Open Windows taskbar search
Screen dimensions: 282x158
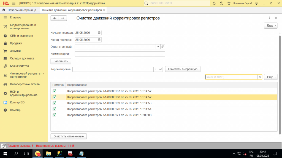[16, 154]
